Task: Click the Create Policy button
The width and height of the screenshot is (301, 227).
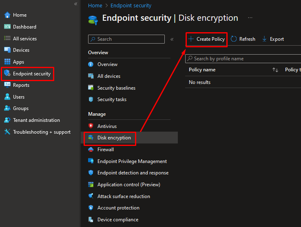Action: 206,39
